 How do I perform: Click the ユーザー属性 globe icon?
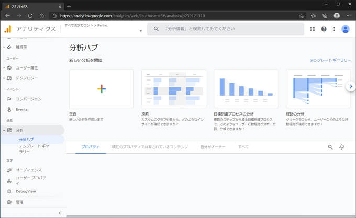coord(9,68)
